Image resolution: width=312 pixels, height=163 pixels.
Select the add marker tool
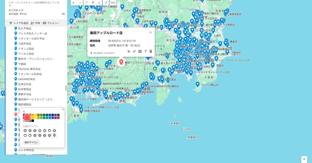(x=93, y=3)
